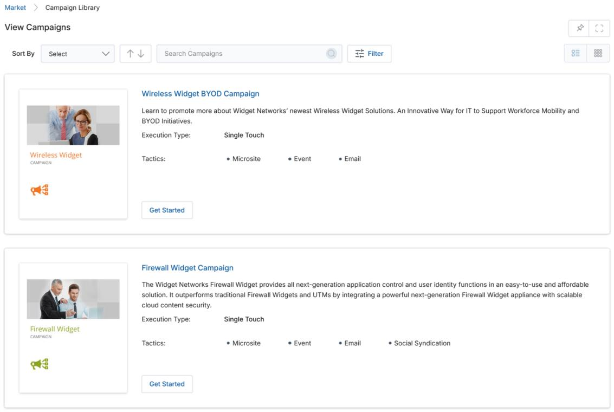Open Wireless Widget BYOD Campaign title
This screenshot has width=614, height=412.
pos(201,94)
